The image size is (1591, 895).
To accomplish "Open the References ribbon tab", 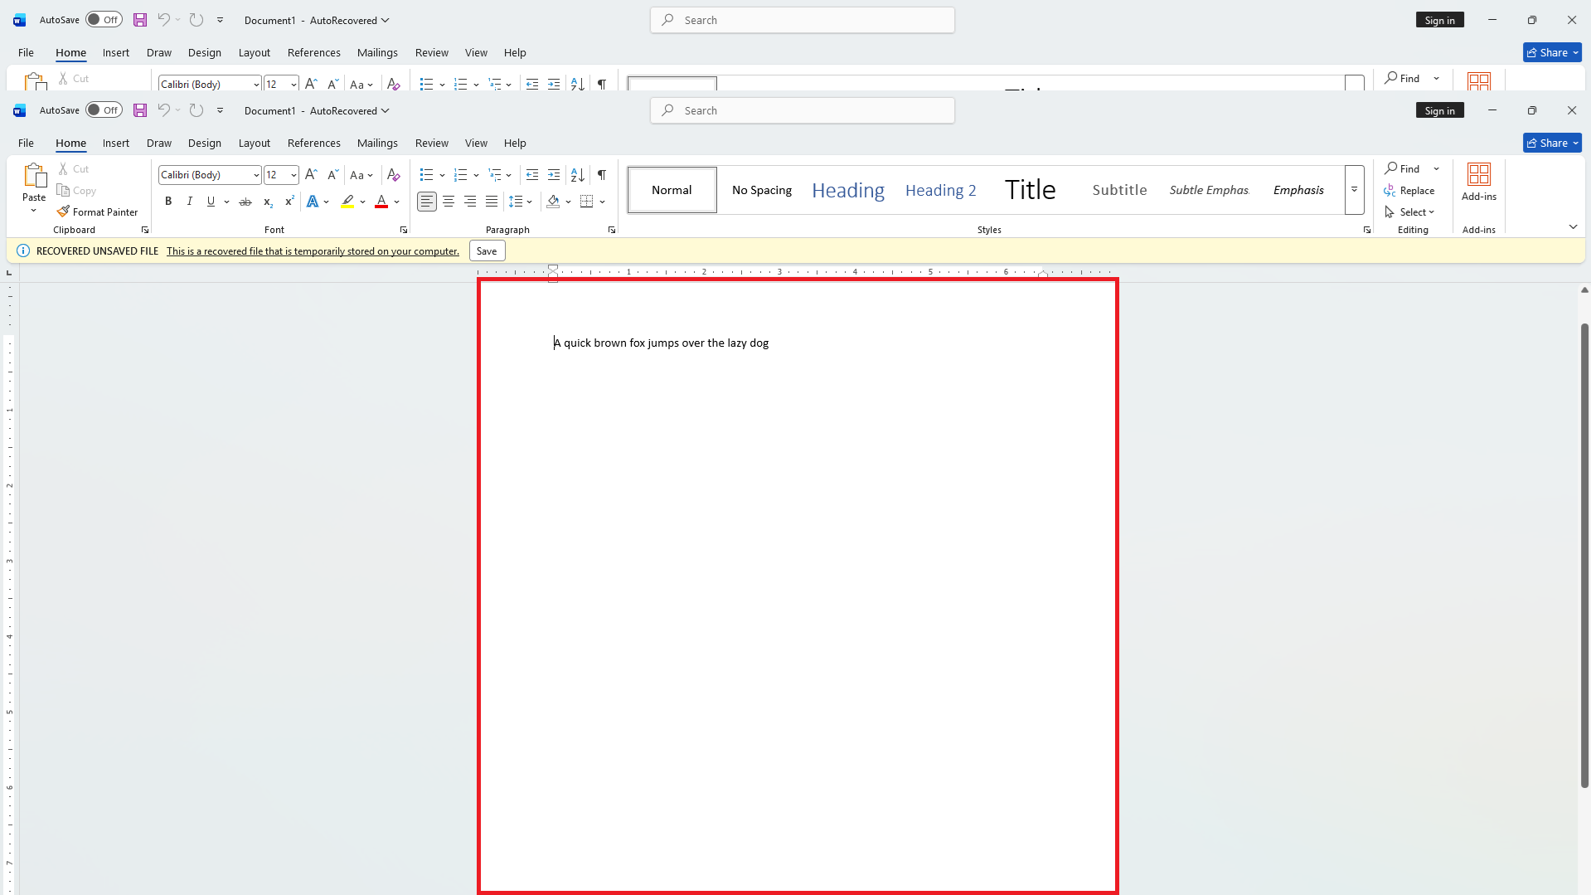I will click(313, 143).
